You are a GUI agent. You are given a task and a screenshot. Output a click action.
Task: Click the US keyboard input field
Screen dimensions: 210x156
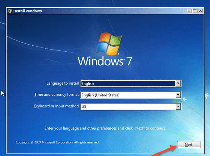(x=128, y=106)
